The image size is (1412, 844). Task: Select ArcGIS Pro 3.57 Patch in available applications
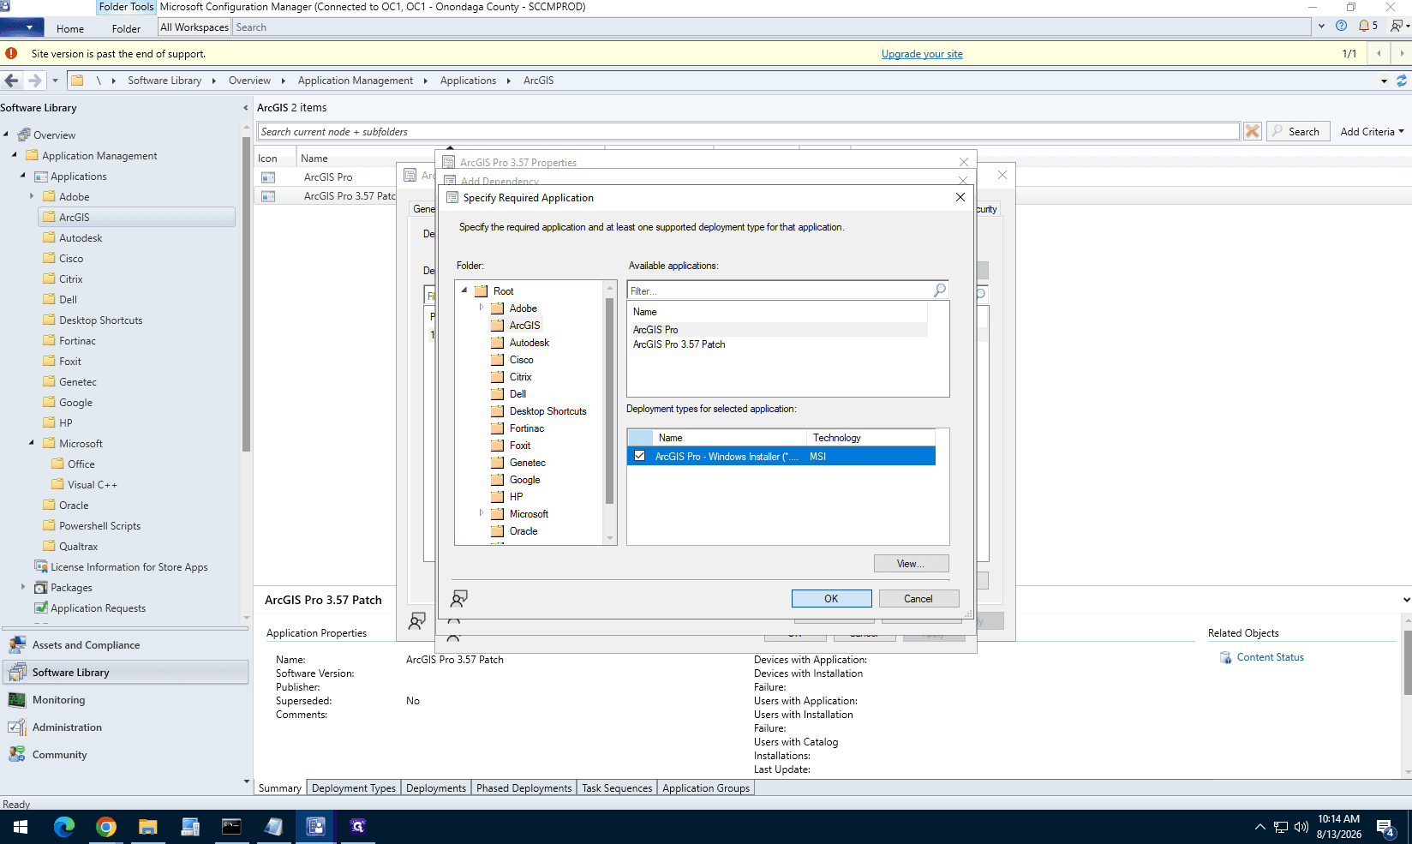tap(679, 344)
